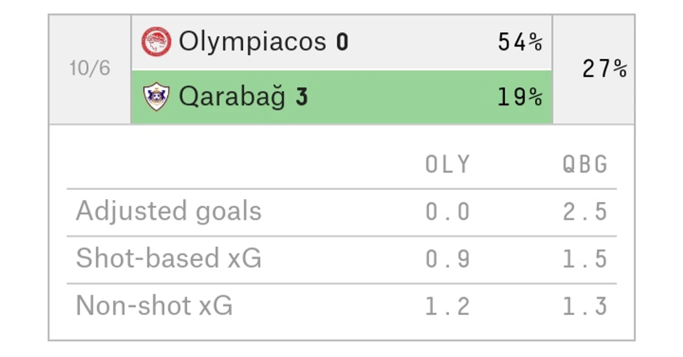Select the Non-shot xG row label
The image size is (683, 357).
(154, 306)
